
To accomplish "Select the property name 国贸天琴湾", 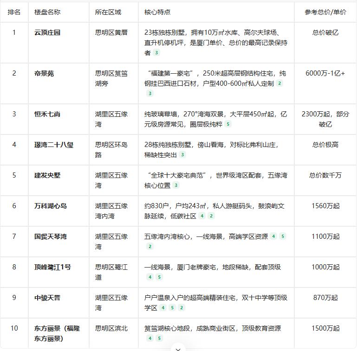I will click(x=51, y=236).
